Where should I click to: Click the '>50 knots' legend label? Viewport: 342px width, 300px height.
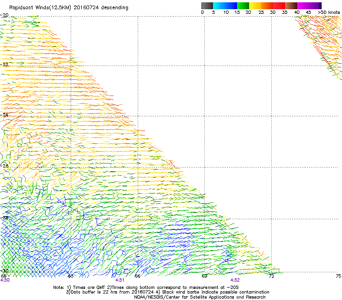click(329, 12)
